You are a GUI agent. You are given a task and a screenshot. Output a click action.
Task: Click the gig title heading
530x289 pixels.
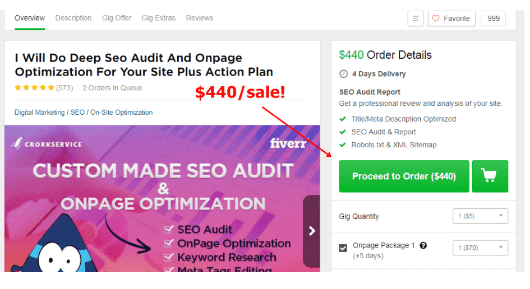pos(144,65)
